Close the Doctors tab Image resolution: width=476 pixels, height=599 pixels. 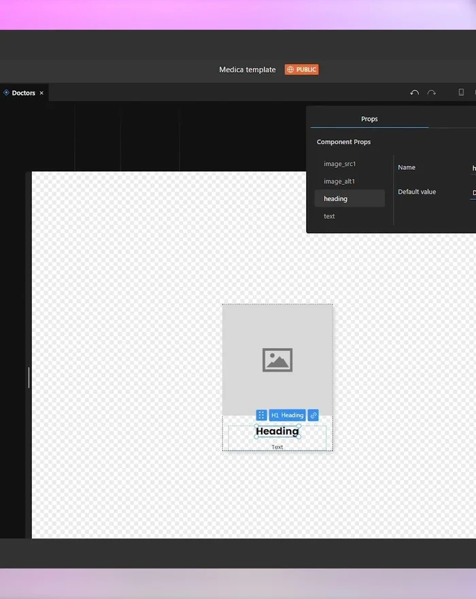(41, 93)
